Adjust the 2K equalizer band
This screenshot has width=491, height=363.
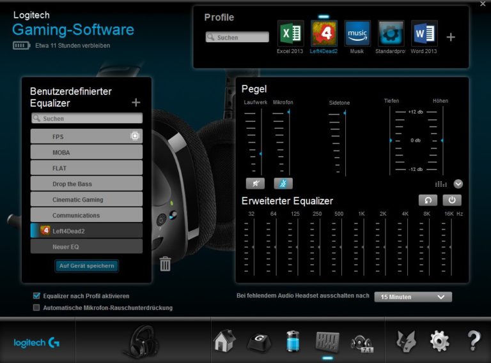[x=385, y=247]
